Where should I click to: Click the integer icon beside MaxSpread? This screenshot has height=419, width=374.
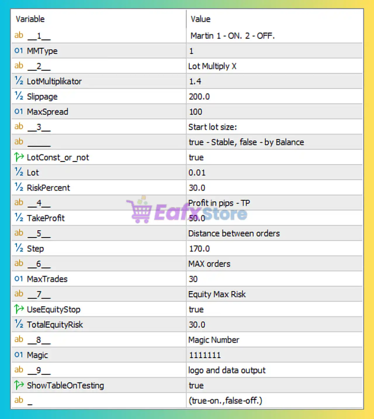(x=19, y=112)
